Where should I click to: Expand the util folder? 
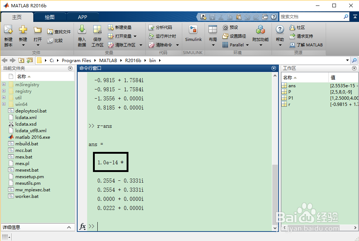point(4,97)
